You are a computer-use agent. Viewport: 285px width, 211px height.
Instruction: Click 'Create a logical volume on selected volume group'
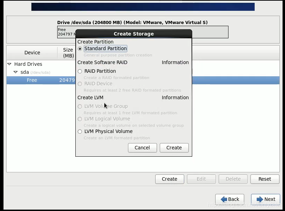coord(134,125)
